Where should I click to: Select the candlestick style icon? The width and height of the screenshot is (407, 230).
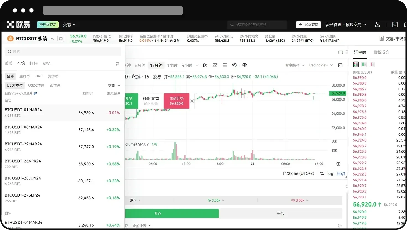point(205,65)
